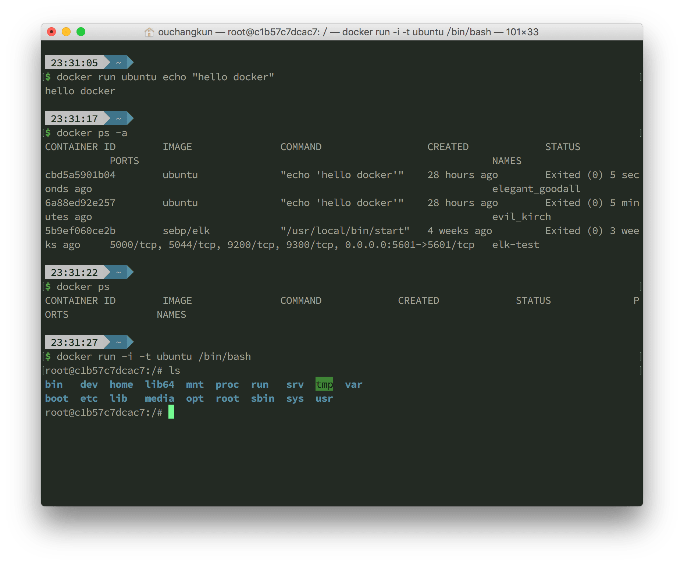684x565 pixels.
Task: Select container ID cbd5a5901b04
Action: coord(80,175)
